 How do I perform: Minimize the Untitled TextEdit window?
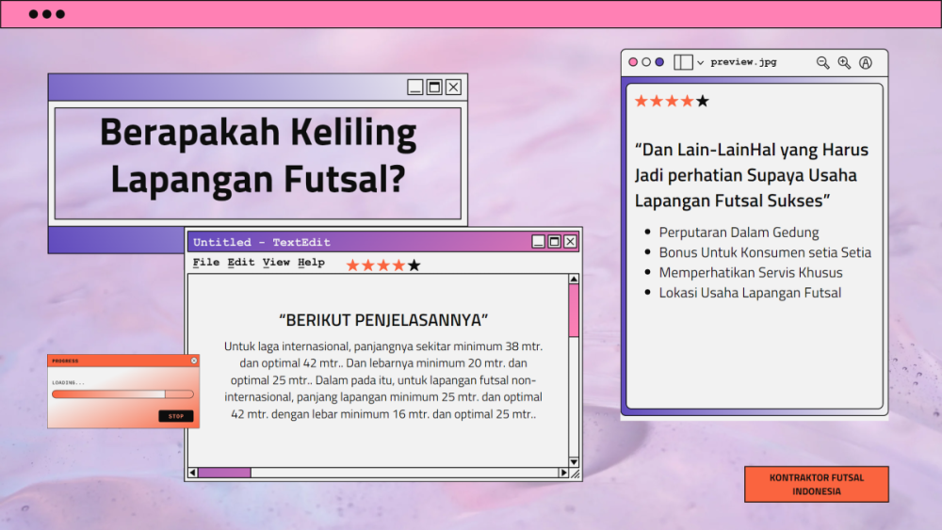(x=538, y=241)
